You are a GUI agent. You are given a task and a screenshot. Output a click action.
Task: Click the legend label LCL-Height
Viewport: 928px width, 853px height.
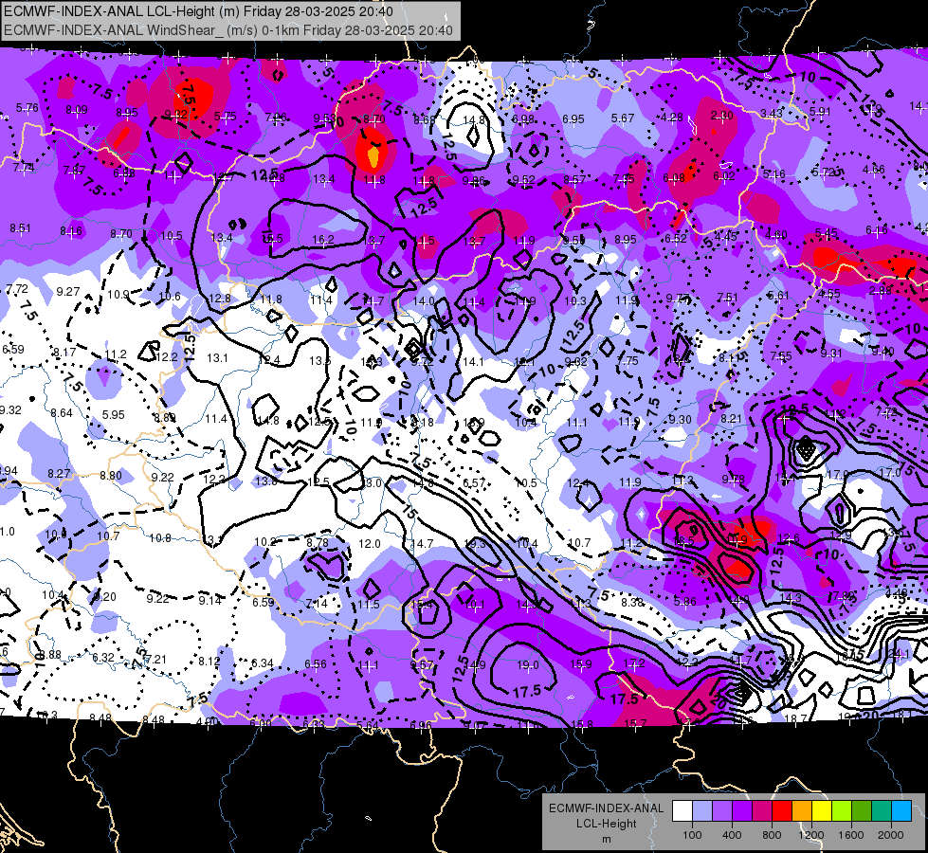606,824
